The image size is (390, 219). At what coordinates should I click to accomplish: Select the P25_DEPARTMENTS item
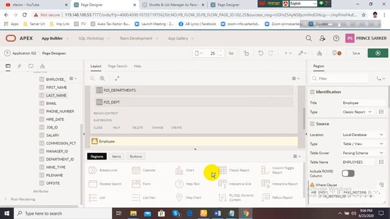[x=194, y=90]
